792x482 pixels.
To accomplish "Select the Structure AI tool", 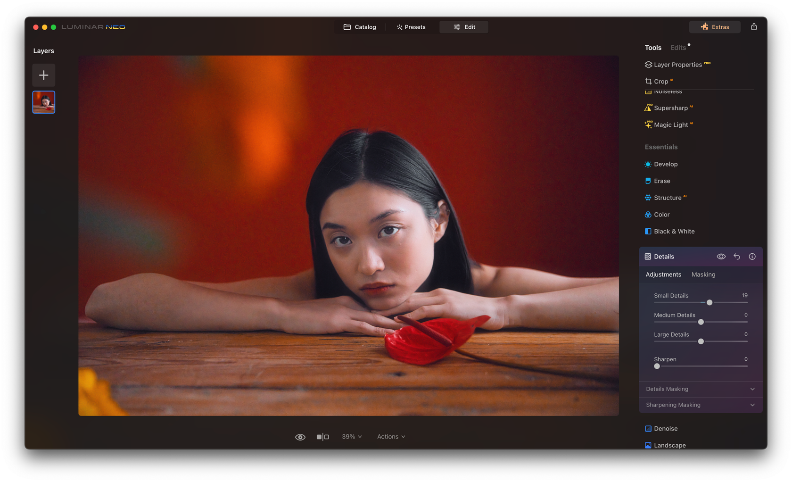I will tap(668, 198).
